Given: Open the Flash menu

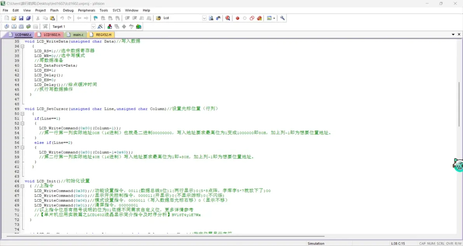Looking at the screenshot, I should coord(54,10).
